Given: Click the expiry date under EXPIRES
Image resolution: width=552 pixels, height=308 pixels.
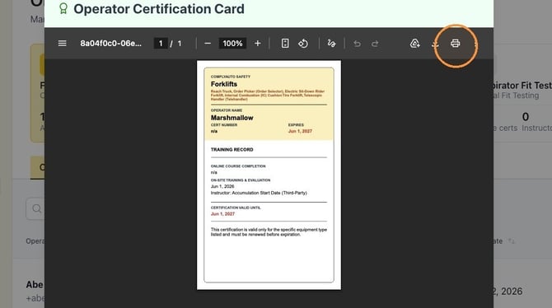Looking at the screenshot, I should tap(300, 131).
